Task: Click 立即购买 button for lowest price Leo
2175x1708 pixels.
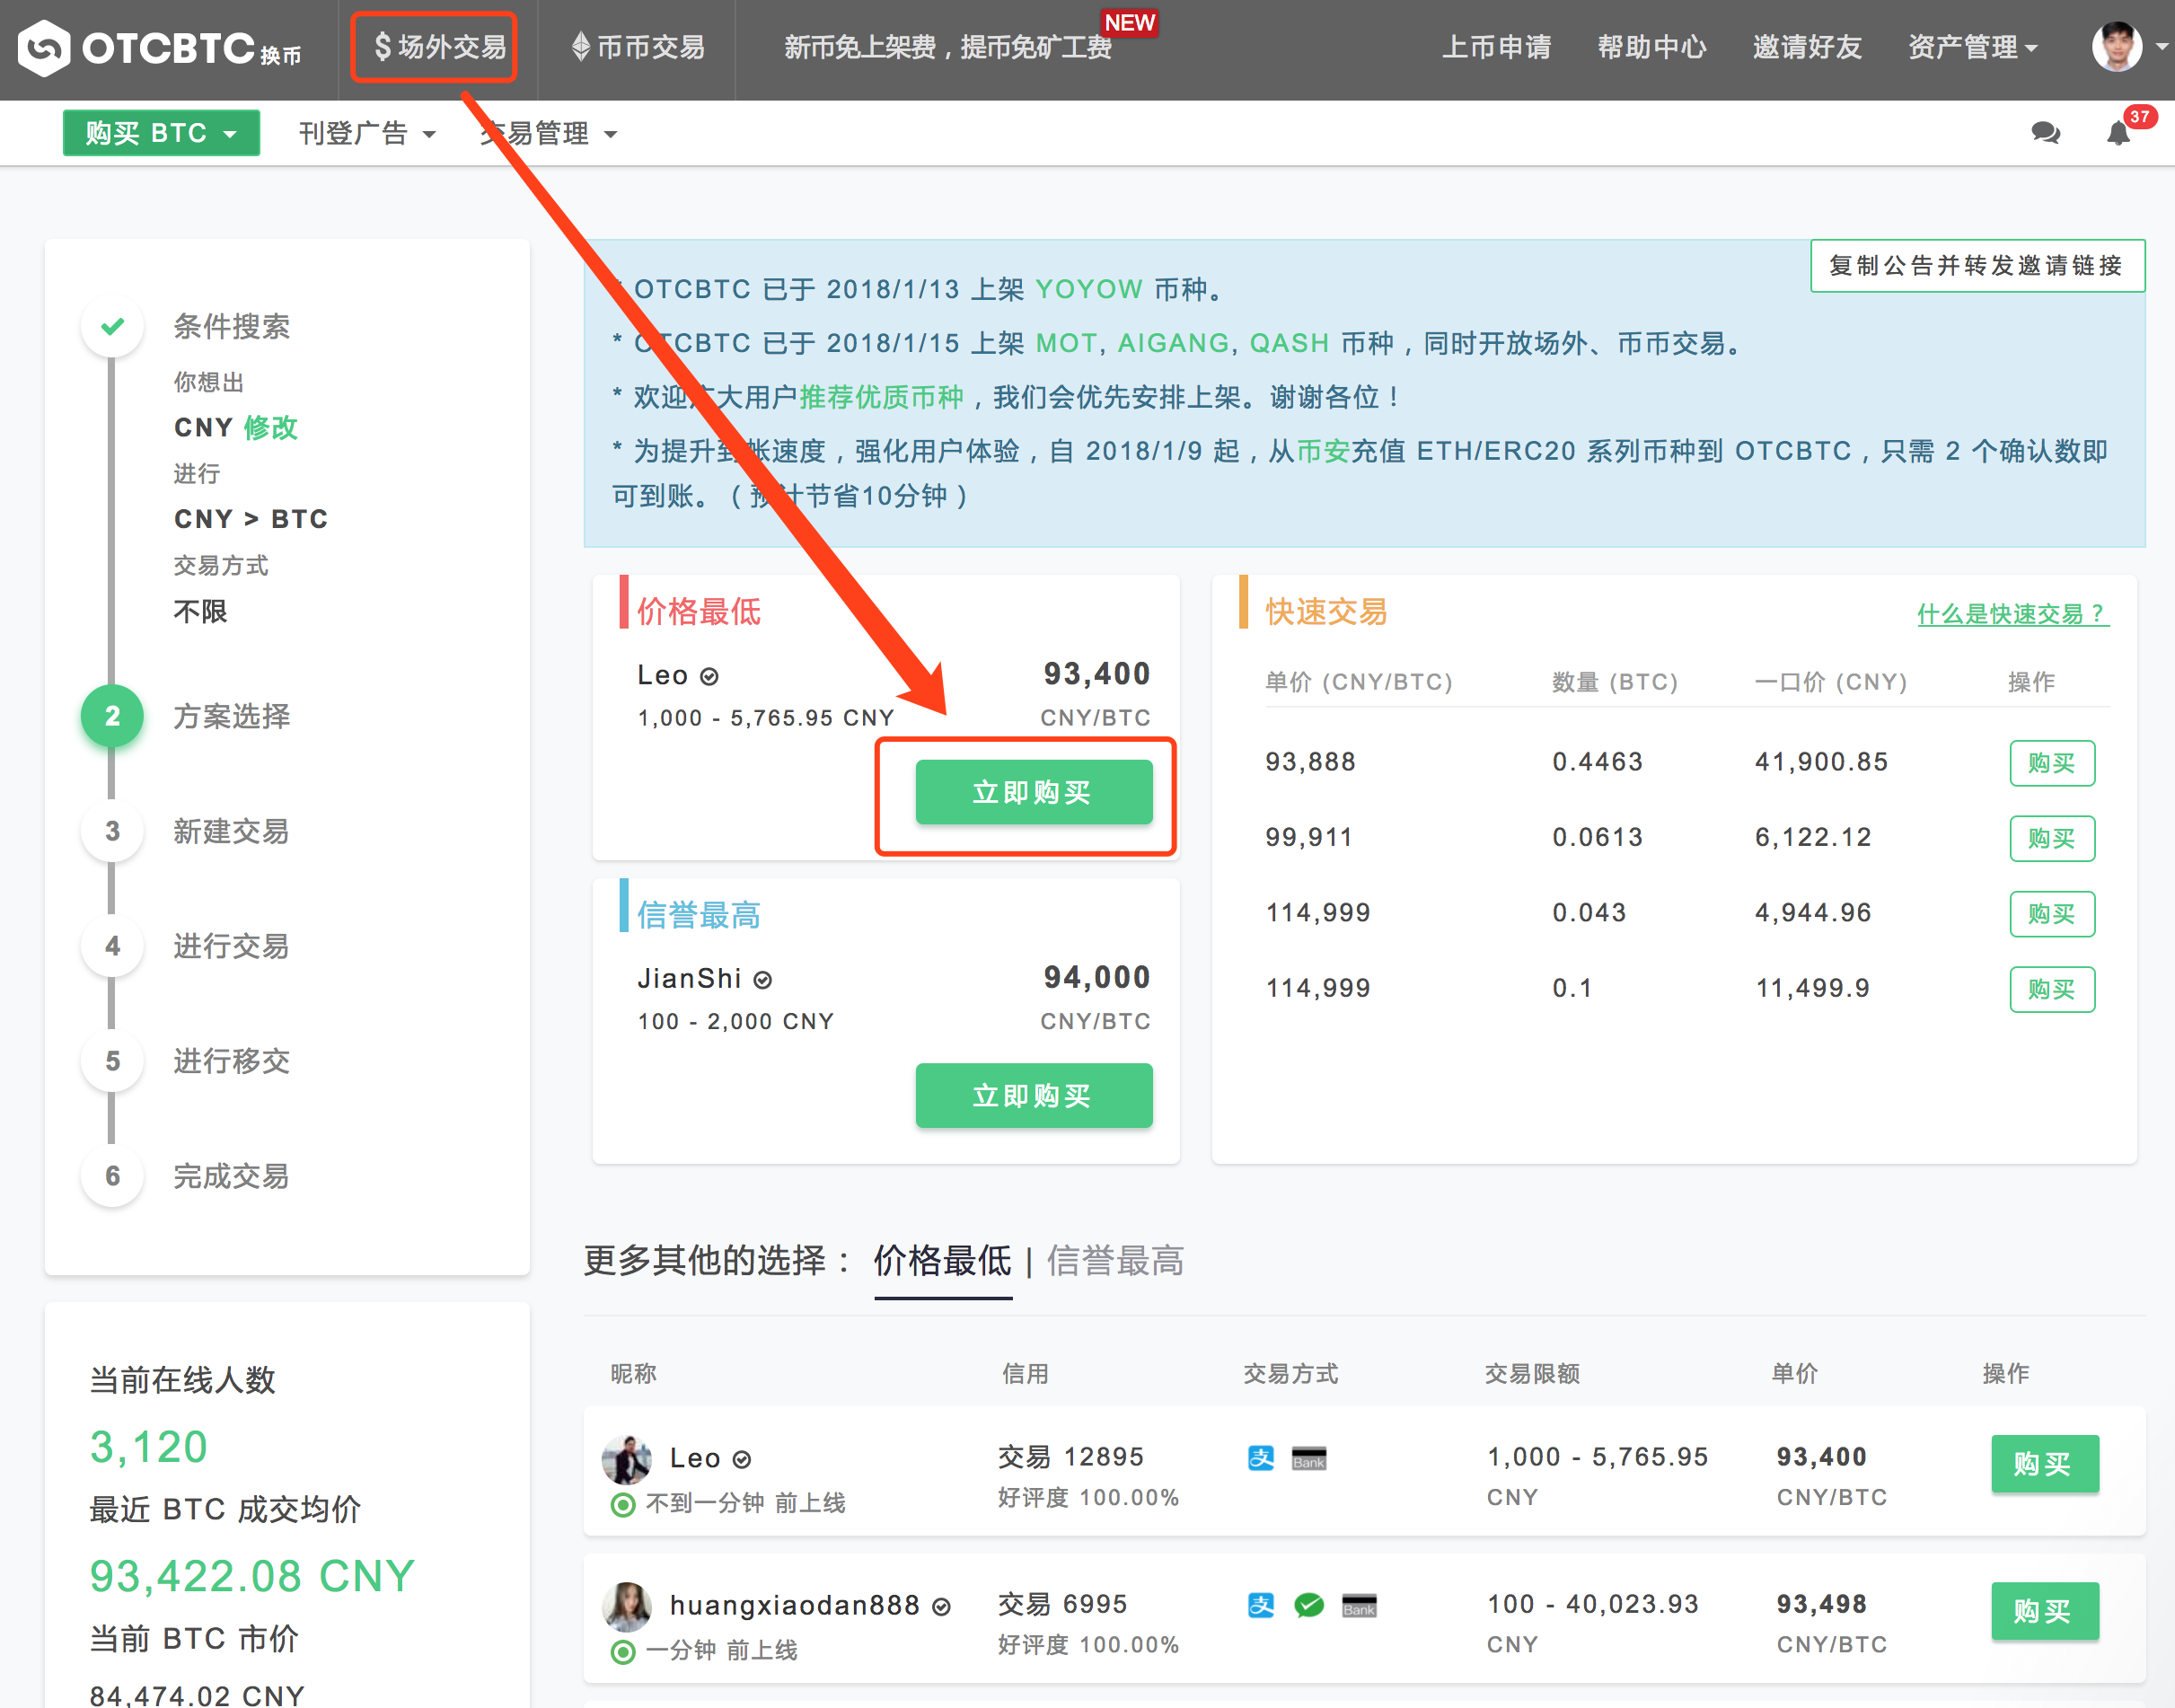Action: [x=1031, y=791]
